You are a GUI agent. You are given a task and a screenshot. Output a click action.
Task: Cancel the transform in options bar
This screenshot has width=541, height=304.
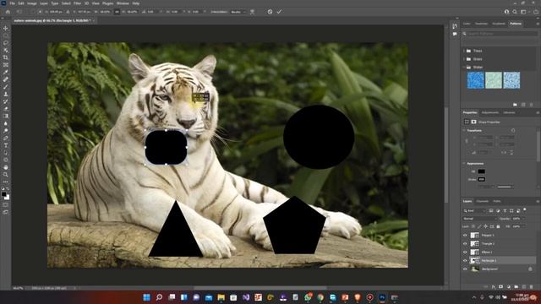tap(270, 12)
